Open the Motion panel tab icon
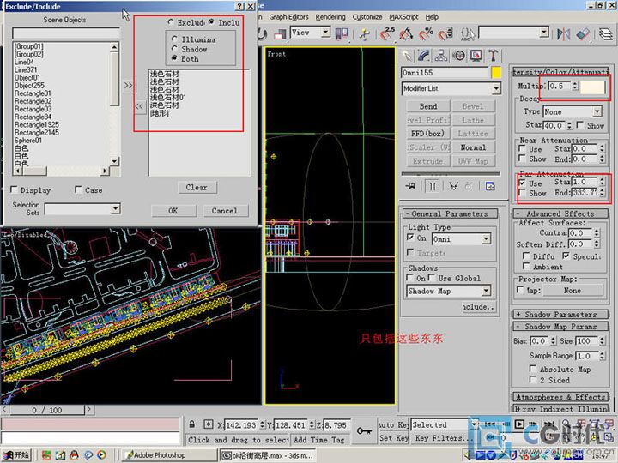Screen dimensions: 618x463 [458, 56]
